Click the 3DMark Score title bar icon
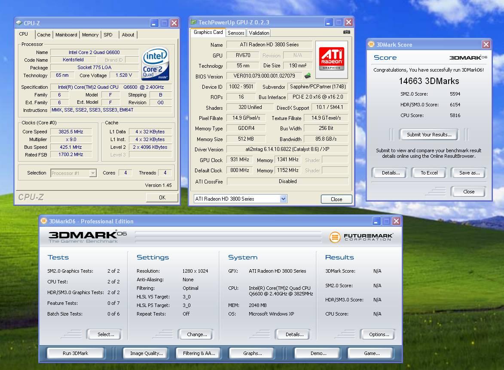 click(x=371, y=44)
